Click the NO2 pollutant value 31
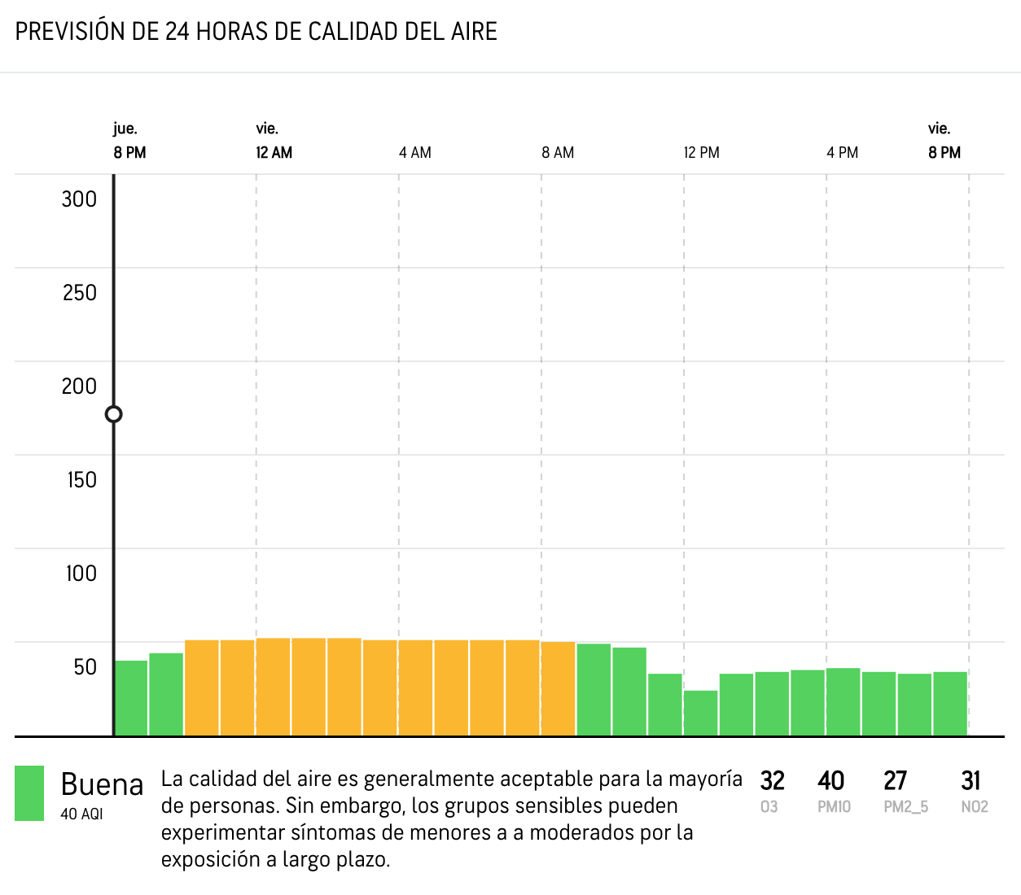The image size is (1021, 895). point(971,781)
